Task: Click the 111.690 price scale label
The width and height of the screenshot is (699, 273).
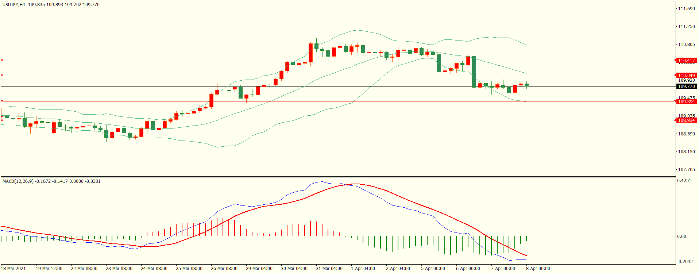Action: 686,9
